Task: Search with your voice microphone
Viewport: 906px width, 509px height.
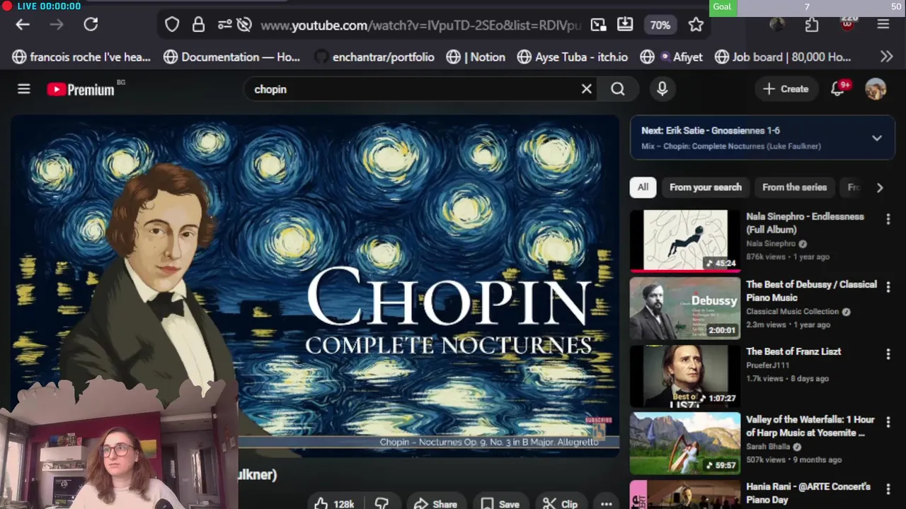Action: tap(662, 89)
